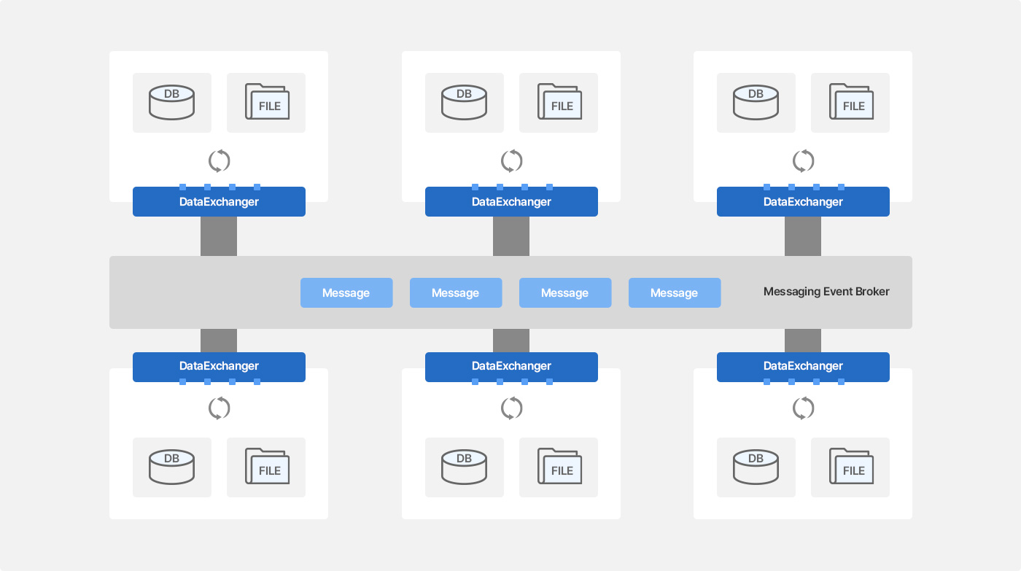Image resolution: width=1021 pixels, height=571 pixels.
Task: Open the FILE icon in the bottom-center node
Action: pos(559,467)
